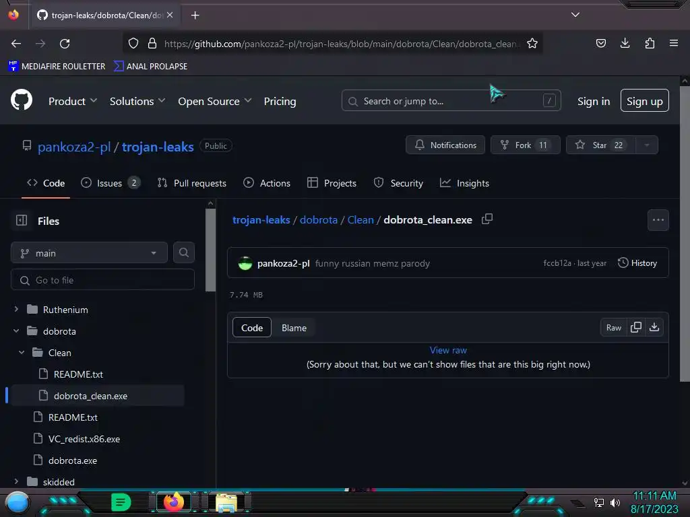Open the Firefox downloads panel
Image resolution: width=690 pixels, height=517 pixels.
pyautogui.click(x=625, y=43)
